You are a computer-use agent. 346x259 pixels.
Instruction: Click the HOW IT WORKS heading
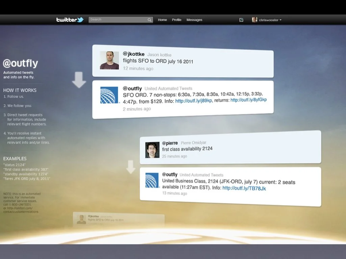(20, 90)
